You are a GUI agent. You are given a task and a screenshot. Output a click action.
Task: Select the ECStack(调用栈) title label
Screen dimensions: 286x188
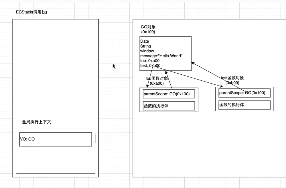click(31, 12)
